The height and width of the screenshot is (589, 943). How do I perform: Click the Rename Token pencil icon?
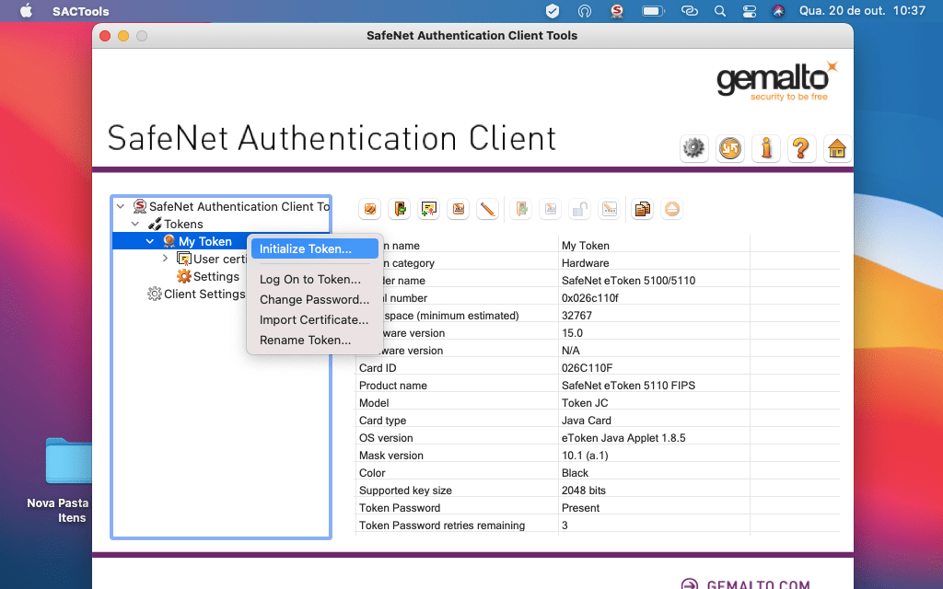[x=488, y=209]
